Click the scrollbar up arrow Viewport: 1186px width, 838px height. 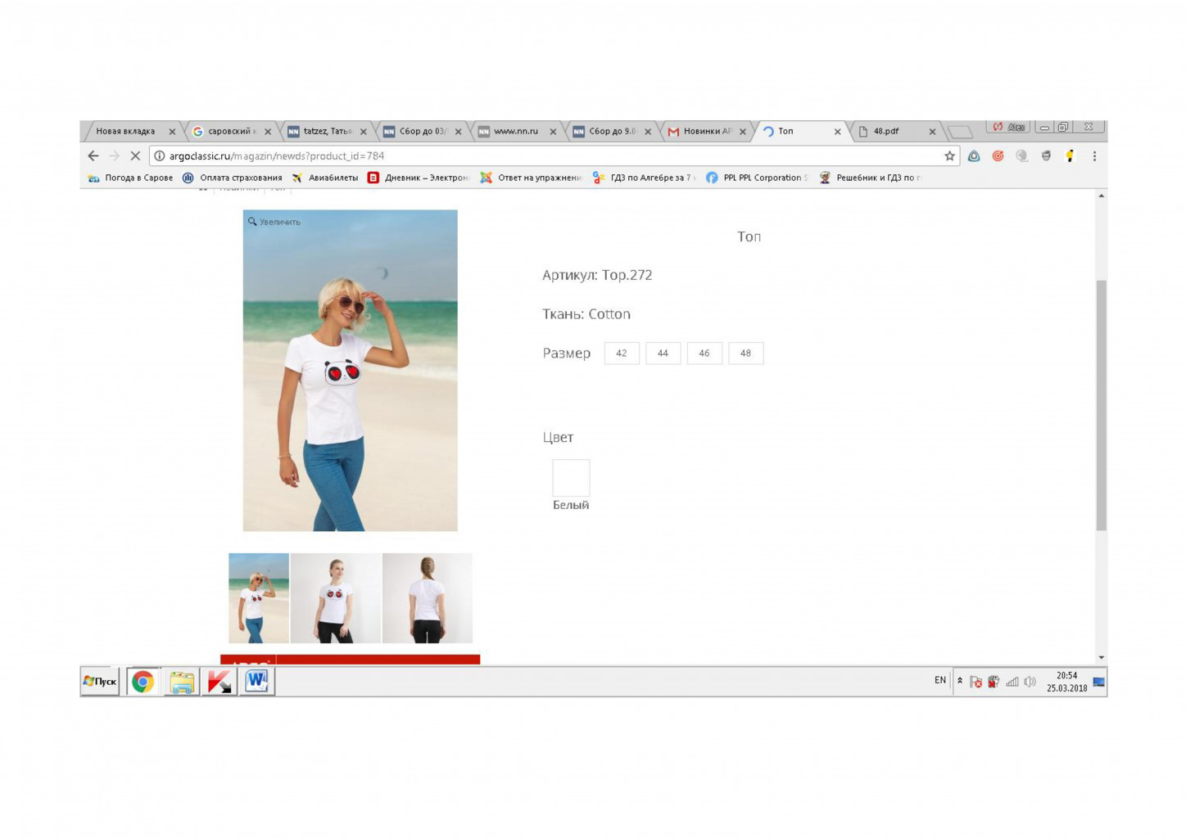click(x=1101, y=196)
